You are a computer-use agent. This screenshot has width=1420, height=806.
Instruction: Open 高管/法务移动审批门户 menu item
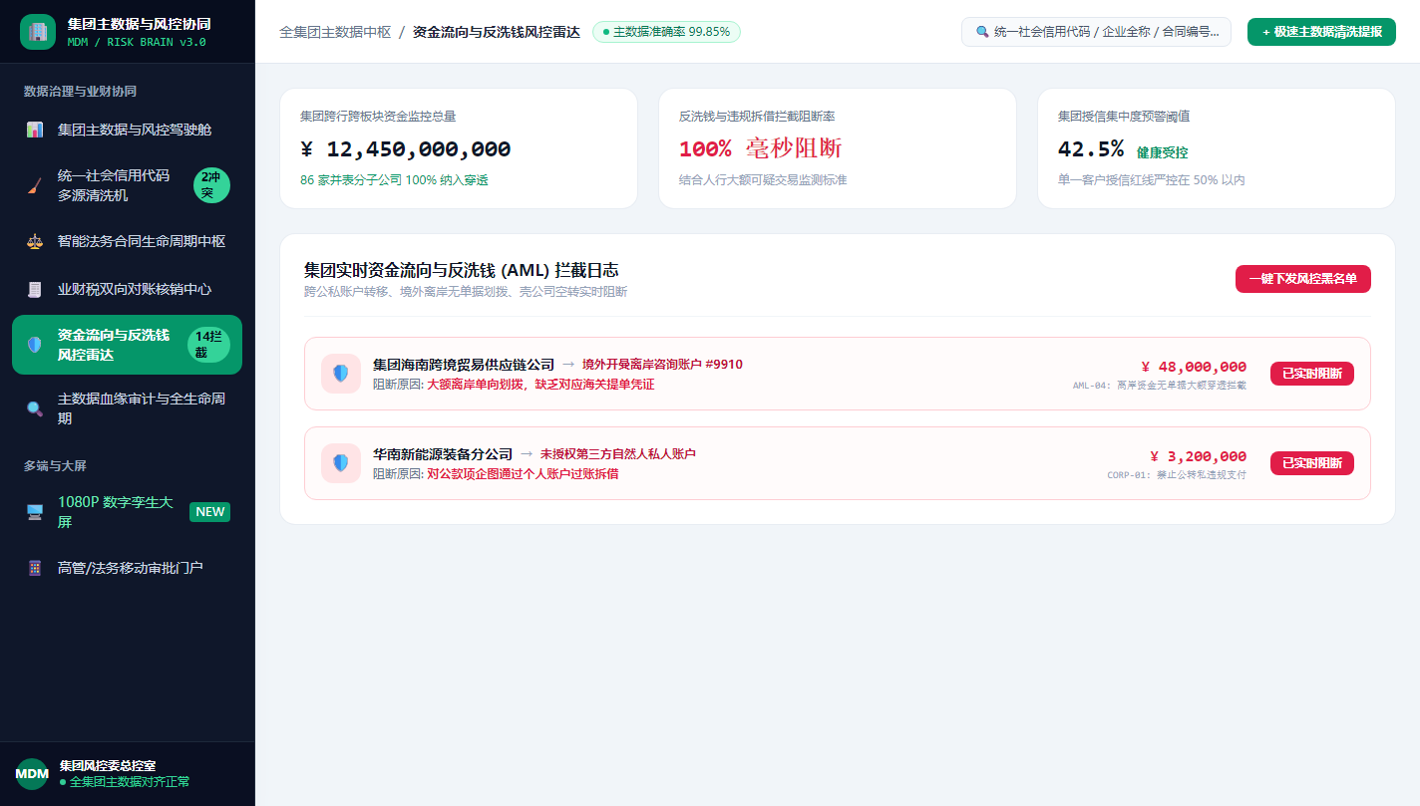[x=127, y=568]
